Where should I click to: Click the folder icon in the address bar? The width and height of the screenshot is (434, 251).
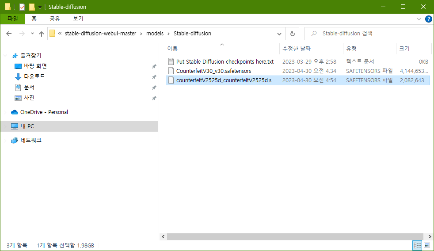pos(52,34)
